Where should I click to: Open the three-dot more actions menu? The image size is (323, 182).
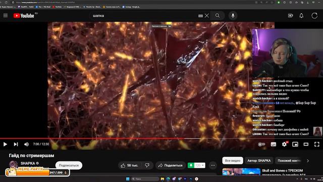tap(213, 165)
